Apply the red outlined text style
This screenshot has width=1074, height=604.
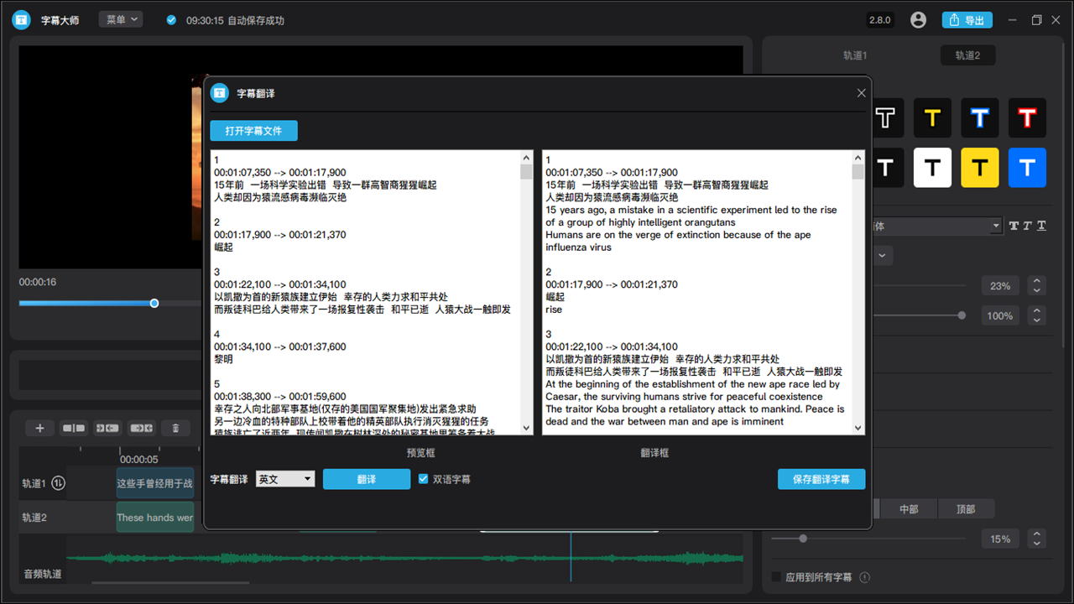pyautogui.click(x=1027, y=118)
